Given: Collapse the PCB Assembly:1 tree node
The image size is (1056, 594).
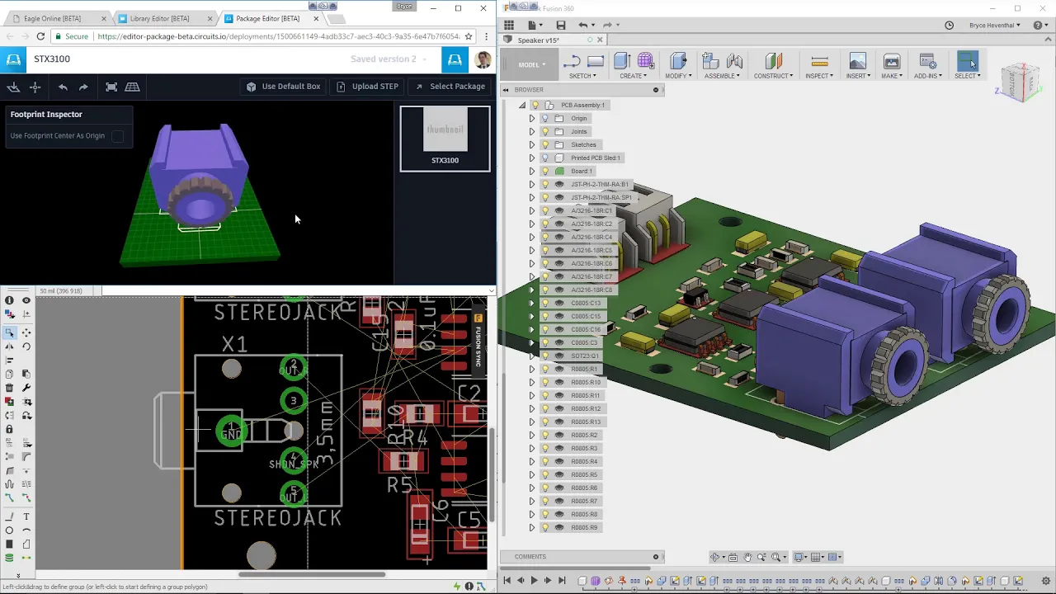Looking at the screenshot, I should point(522,105).
